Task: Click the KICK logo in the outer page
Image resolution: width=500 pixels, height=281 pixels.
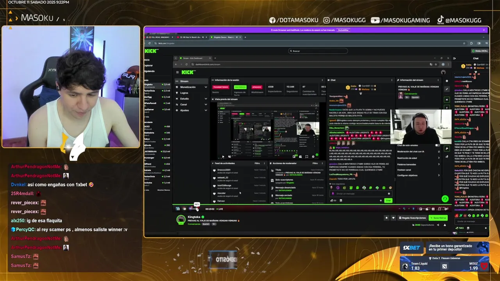Action: pyautogui.click(x=152, y=51)
